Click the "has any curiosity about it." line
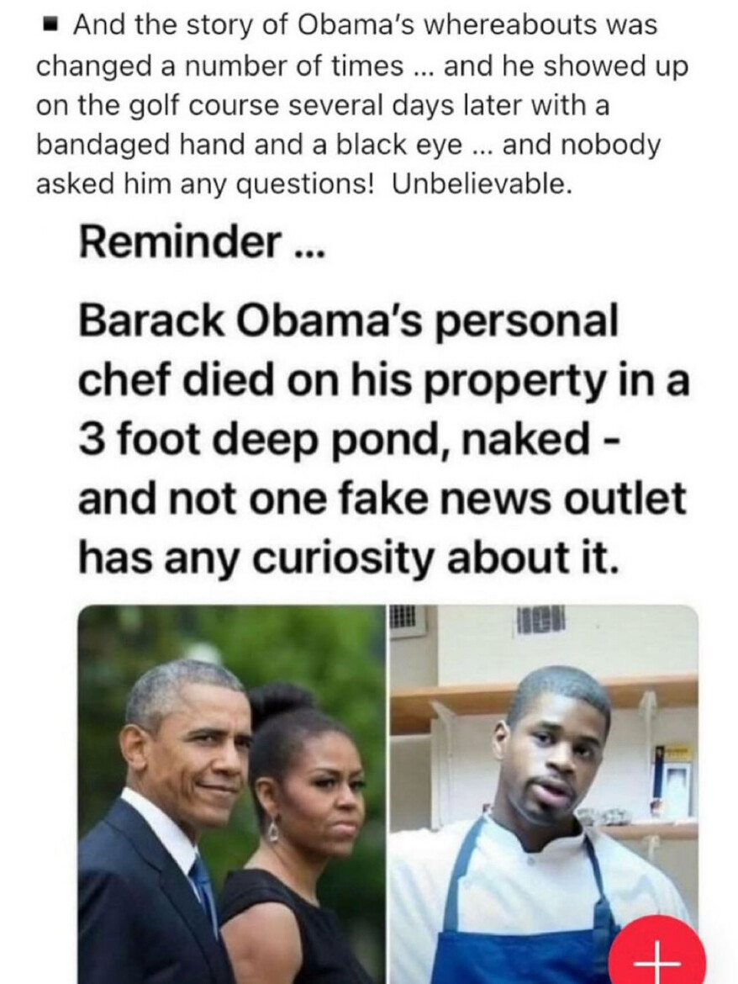The image size is (738, 984). (x=348, y=558)
